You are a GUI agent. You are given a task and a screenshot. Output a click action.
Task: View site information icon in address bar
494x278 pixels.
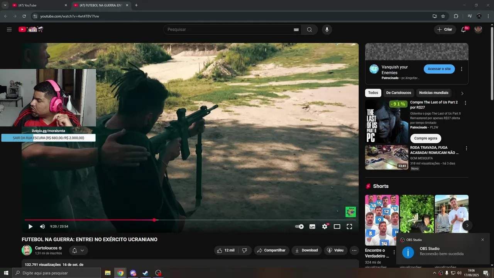(35, 16)
